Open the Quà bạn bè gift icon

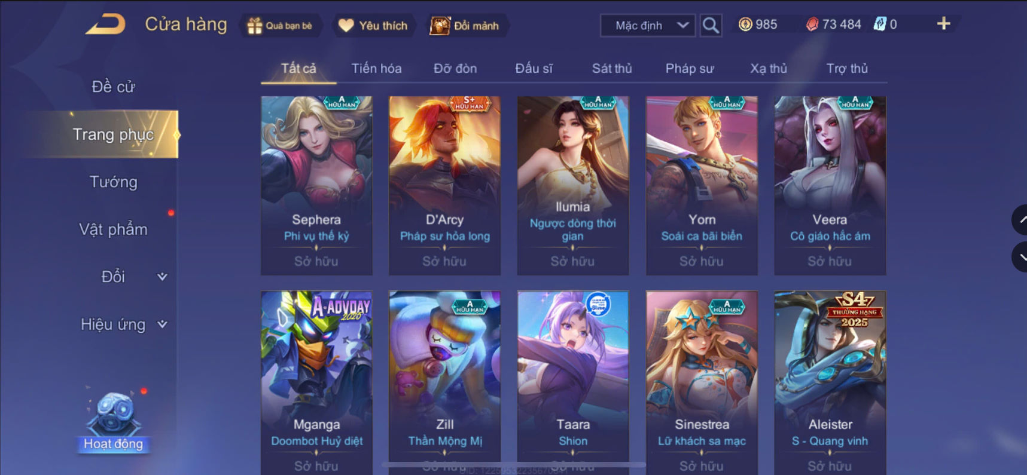point(254,26)
